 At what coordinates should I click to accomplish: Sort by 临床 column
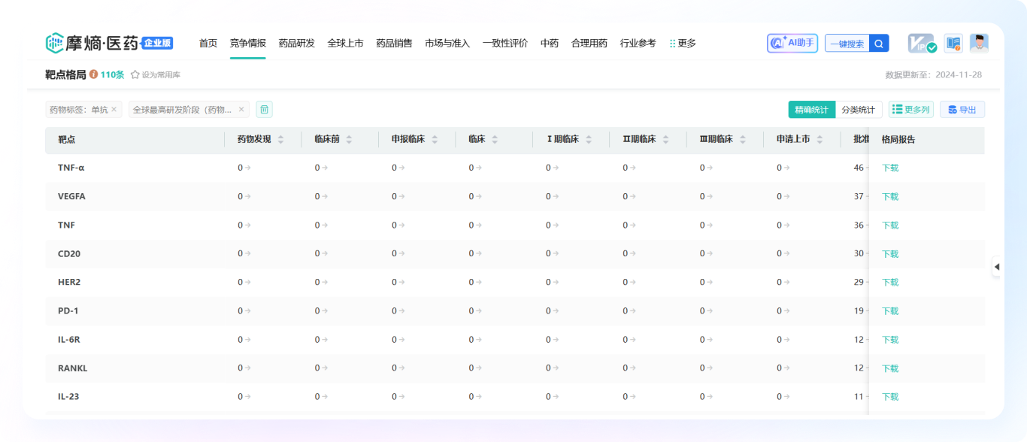click(x=494, y=140)
